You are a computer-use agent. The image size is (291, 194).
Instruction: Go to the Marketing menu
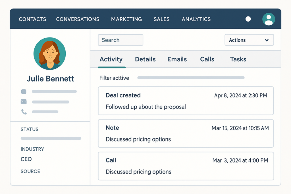(126, 19)
